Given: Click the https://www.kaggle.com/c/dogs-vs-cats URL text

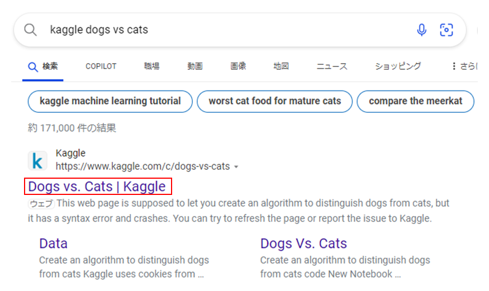Looking at the screenshot, I should click(143, 166).
